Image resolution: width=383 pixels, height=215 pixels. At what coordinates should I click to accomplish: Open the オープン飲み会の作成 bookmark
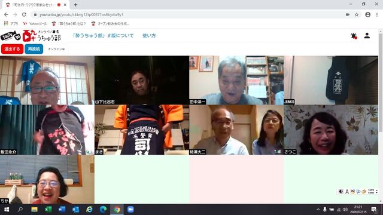click(x=110, y=23)
